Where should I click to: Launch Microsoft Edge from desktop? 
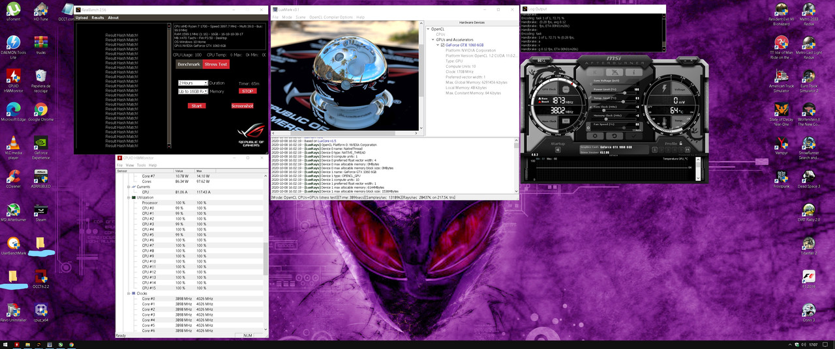(13, 111)
